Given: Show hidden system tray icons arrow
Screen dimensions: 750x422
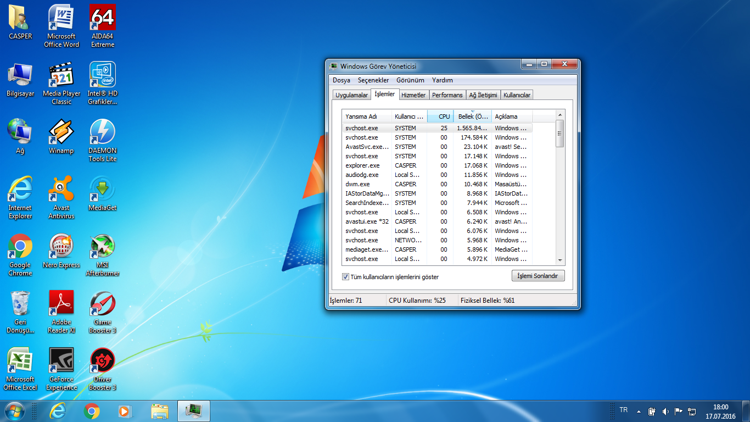Looking at the screenshot, I should coord(639,411).
